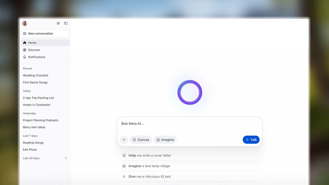Click the Home house icon

[x=25, y=43]
